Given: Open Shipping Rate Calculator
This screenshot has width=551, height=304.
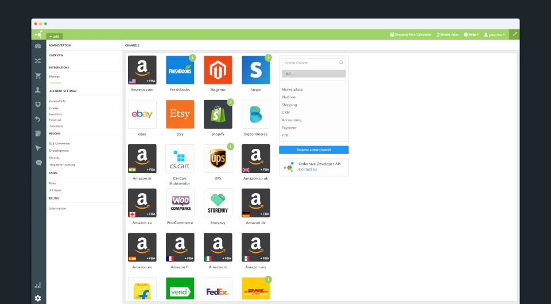Looking at the screenshot, I should 411,34.
